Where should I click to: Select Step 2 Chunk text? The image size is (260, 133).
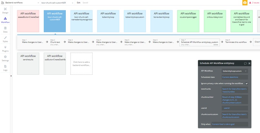point(55,42)
